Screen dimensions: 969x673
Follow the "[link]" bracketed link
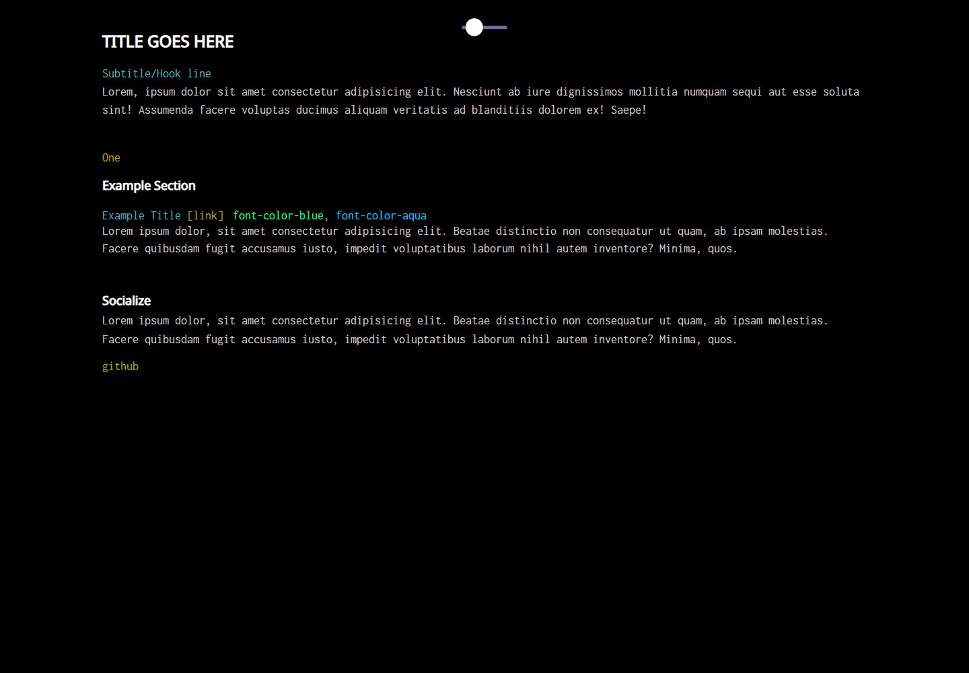[x=205, y=215]
